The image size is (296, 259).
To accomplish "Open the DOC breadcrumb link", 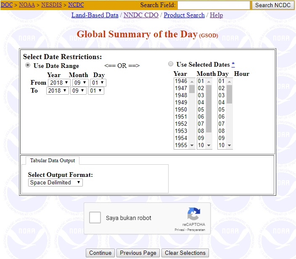I will pos(7,5).
